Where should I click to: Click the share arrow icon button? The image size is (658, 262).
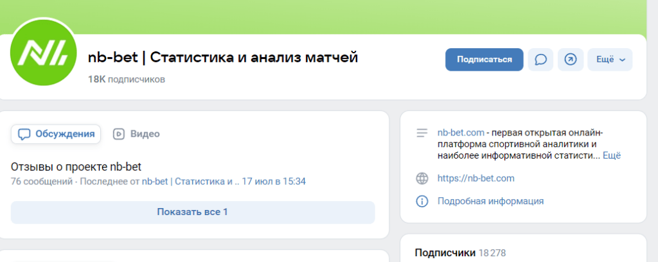tap(571, 60)
